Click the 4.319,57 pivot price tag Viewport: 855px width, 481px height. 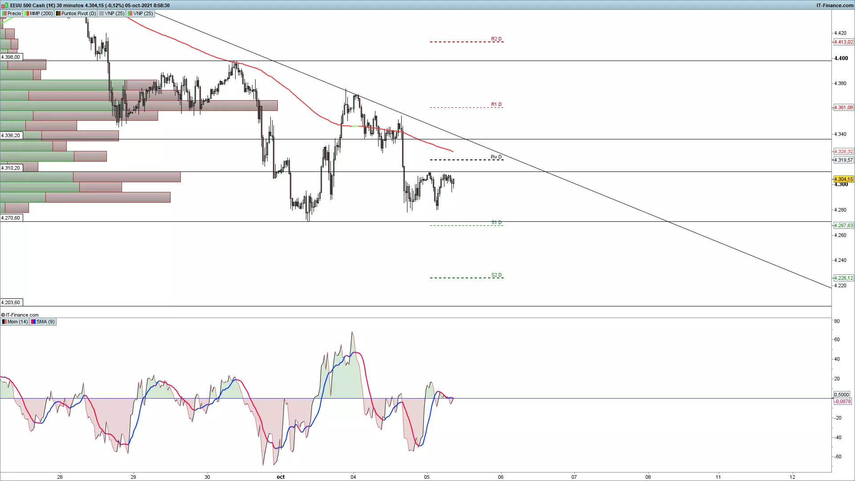843,160
